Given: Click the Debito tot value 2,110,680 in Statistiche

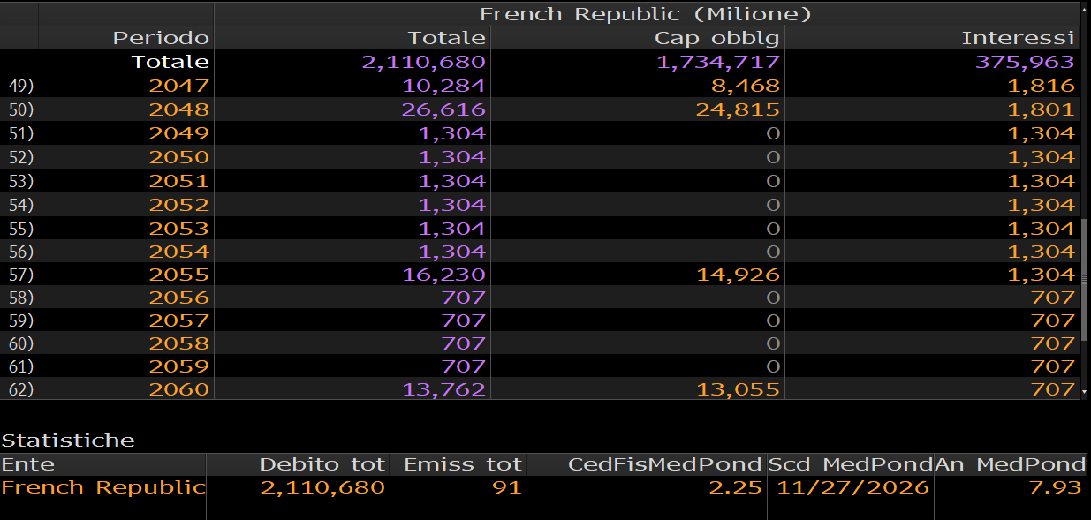Looking at the screenshot, I should click(x=322, y=487).
